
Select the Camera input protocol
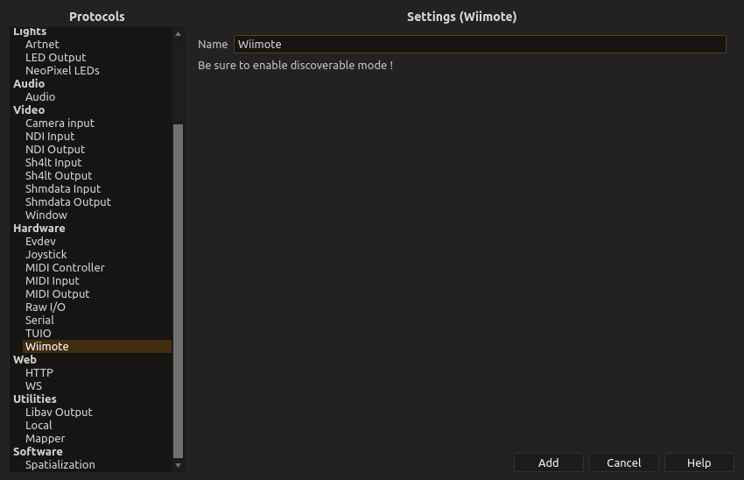tap(60, 123)
